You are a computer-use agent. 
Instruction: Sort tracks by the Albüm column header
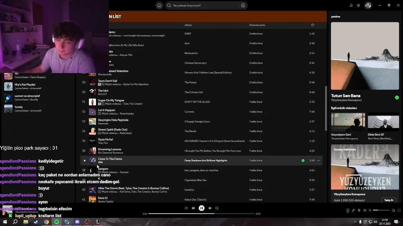point(188,25)
